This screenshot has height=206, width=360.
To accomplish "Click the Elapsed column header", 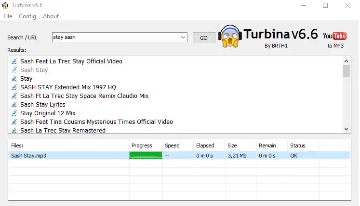I will (209, 145).
